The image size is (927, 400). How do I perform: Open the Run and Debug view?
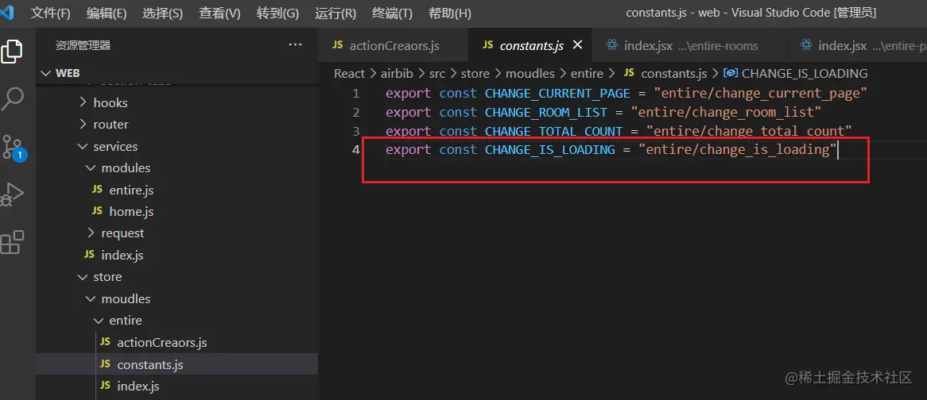[12, 194]
